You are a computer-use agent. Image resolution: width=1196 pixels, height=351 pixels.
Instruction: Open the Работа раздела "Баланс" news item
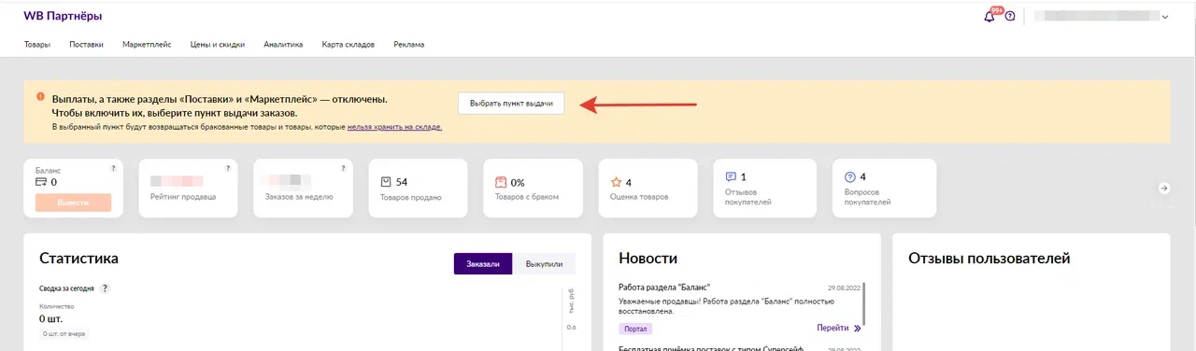click(664, 287)
